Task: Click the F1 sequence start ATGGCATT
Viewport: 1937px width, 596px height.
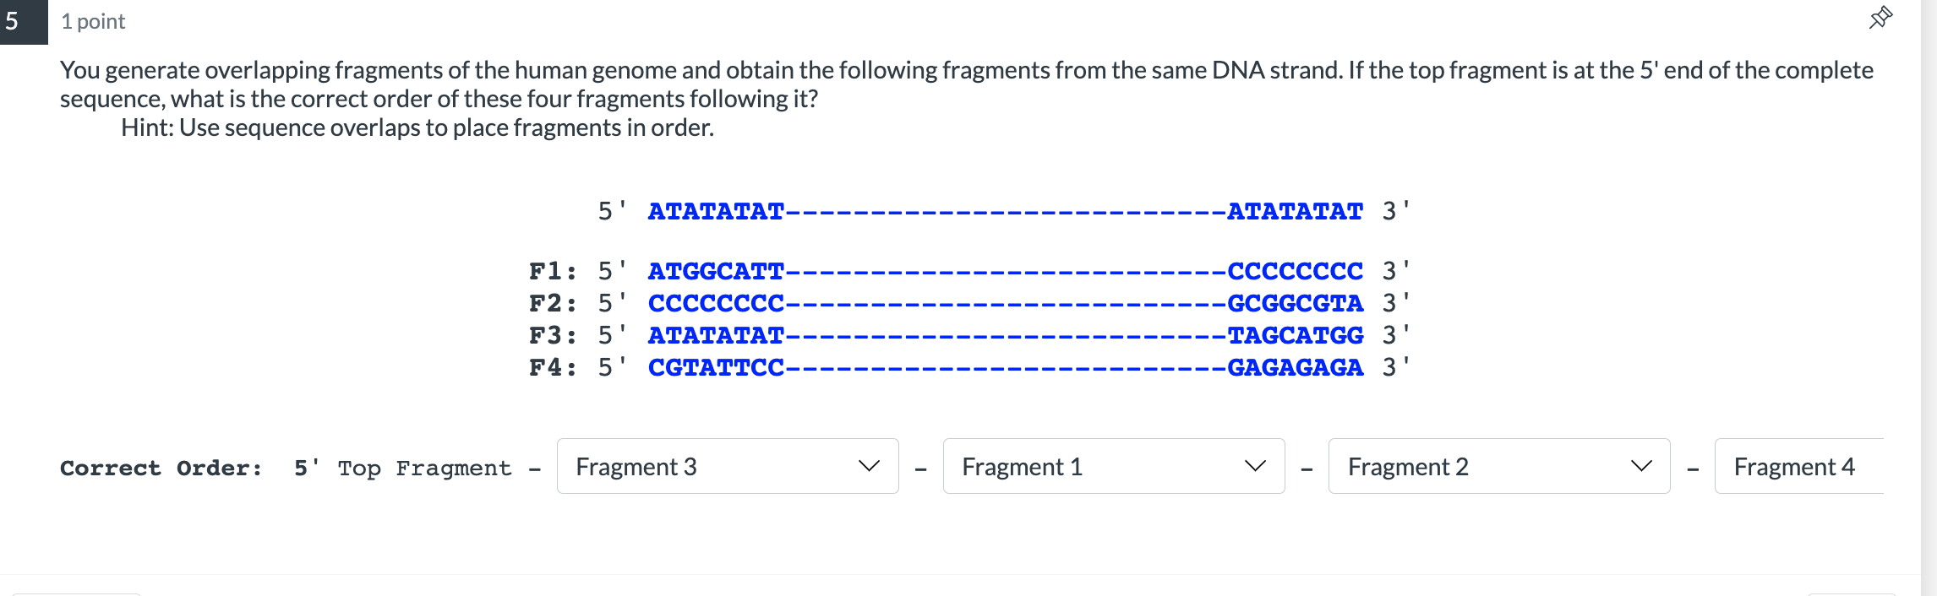Action: (716, 271)
